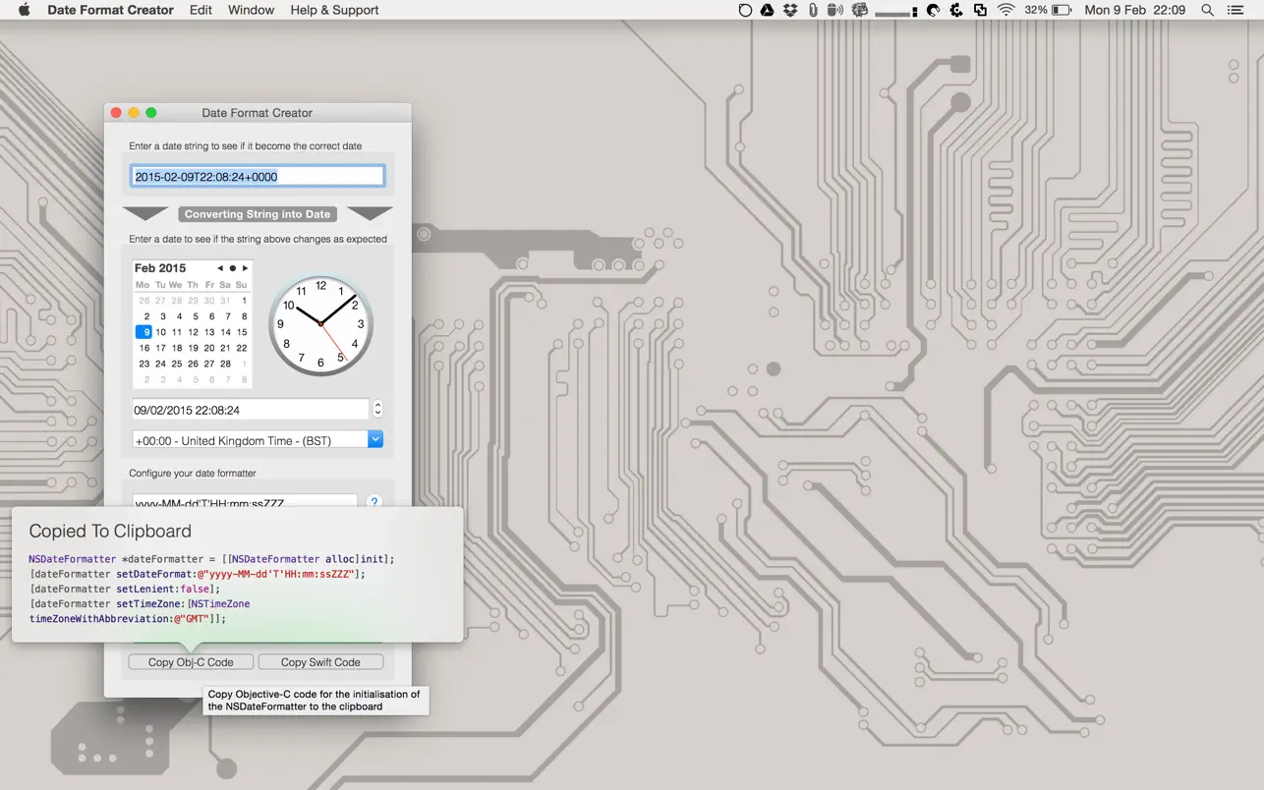Click the next month arrow in the calendar

coord(245,267)
